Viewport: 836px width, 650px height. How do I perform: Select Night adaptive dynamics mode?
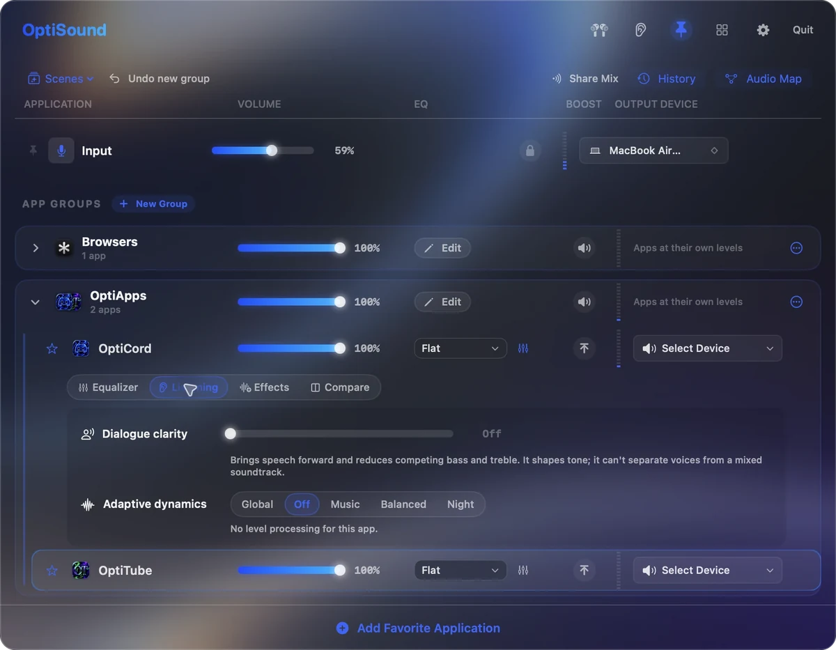click(460, 504)
